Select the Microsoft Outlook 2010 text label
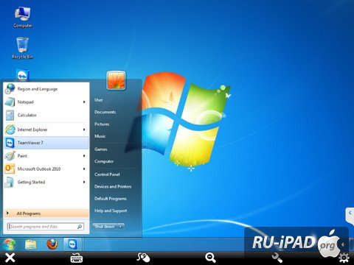354x265 pixels. coord(39,169)
